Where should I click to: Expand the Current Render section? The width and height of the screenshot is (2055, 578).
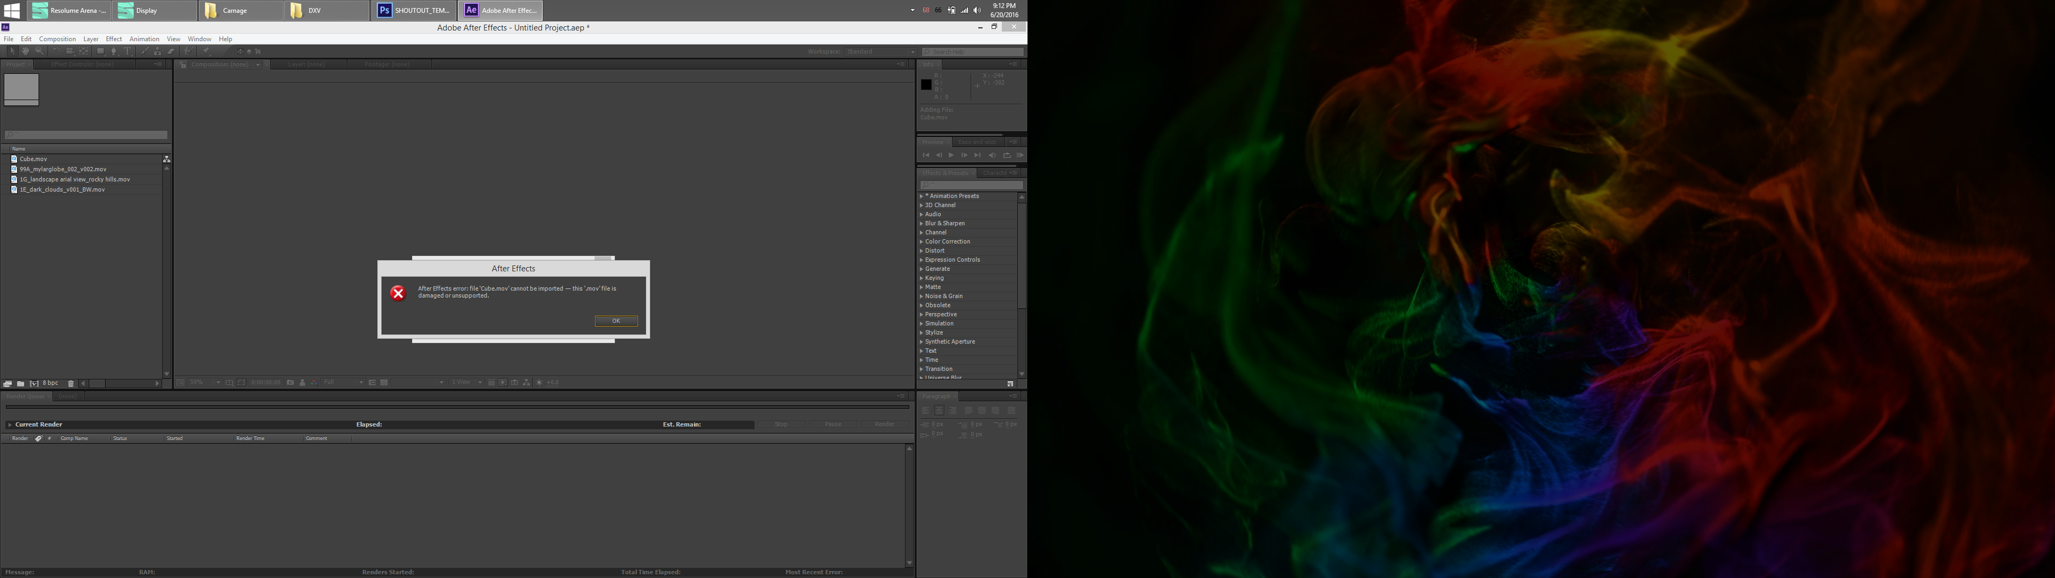click(10, 425)
